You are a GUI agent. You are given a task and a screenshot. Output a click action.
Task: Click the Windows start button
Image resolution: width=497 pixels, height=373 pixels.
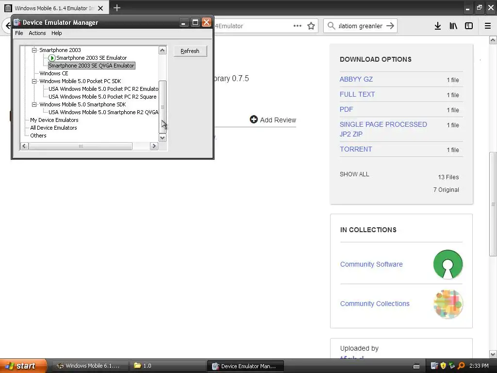tap(23, 366)
